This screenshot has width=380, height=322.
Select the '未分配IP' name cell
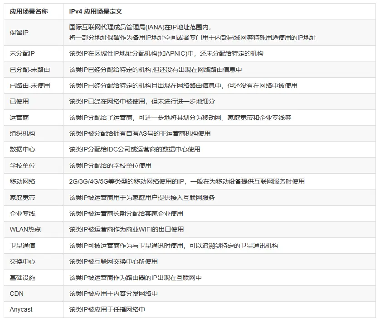[34, 53]
